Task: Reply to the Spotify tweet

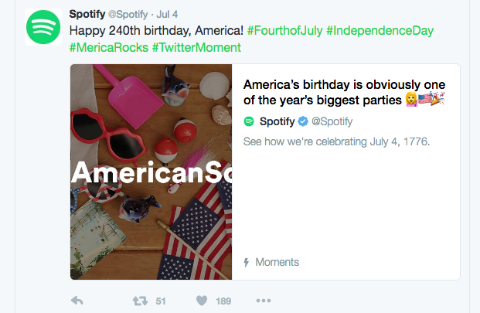Action: (x=77, y=301)
